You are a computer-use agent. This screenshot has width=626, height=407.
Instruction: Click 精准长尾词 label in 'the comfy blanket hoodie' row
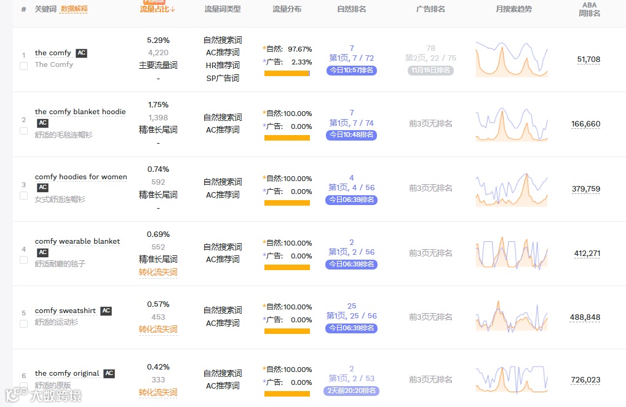[x=158, y=130]
